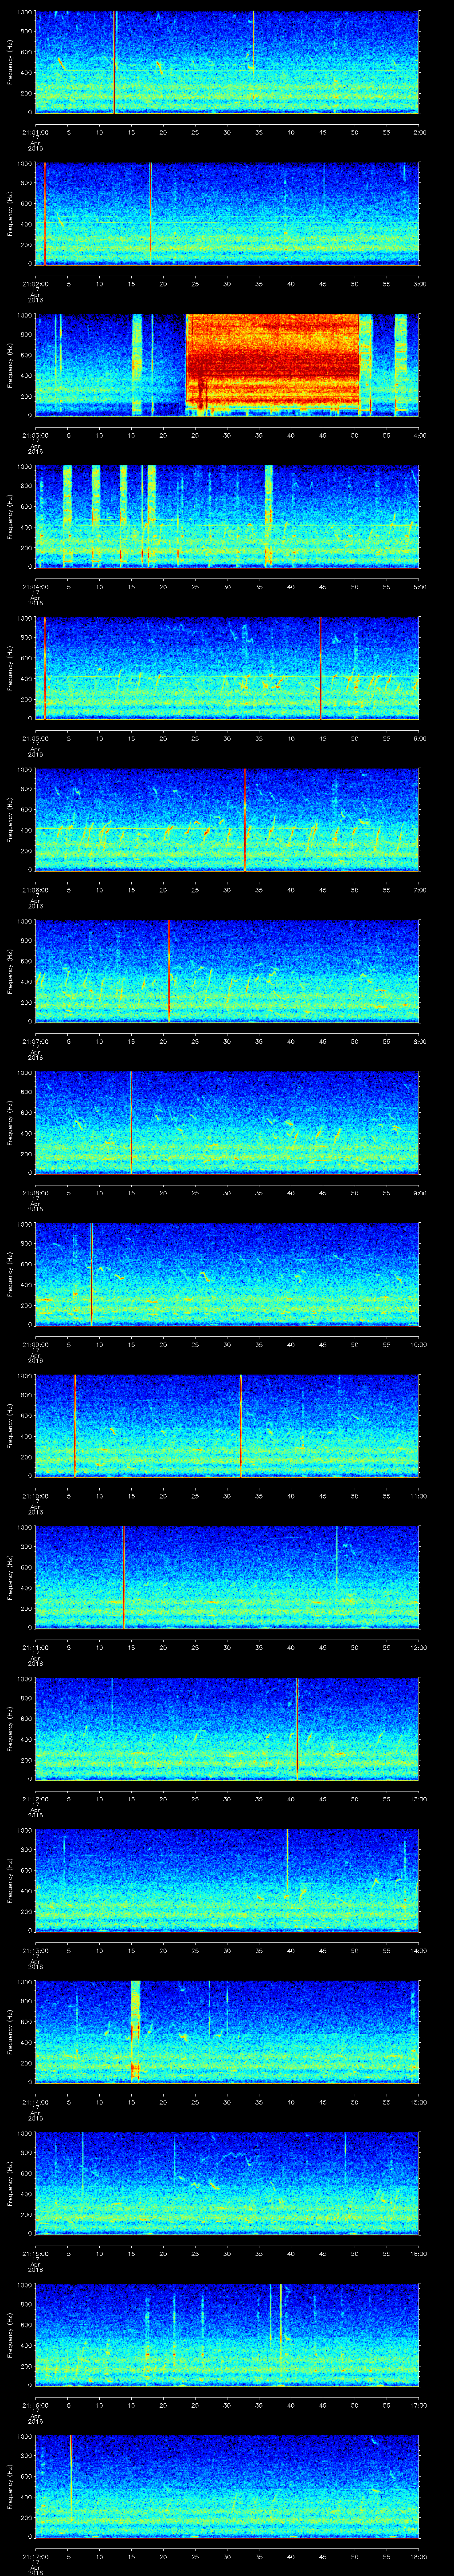Select the 21:13:00 start time label

click(35, 1950)
